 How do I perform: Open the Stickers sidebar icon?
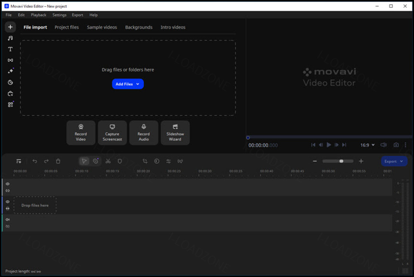pyautogui.click(x=10, y=82)
